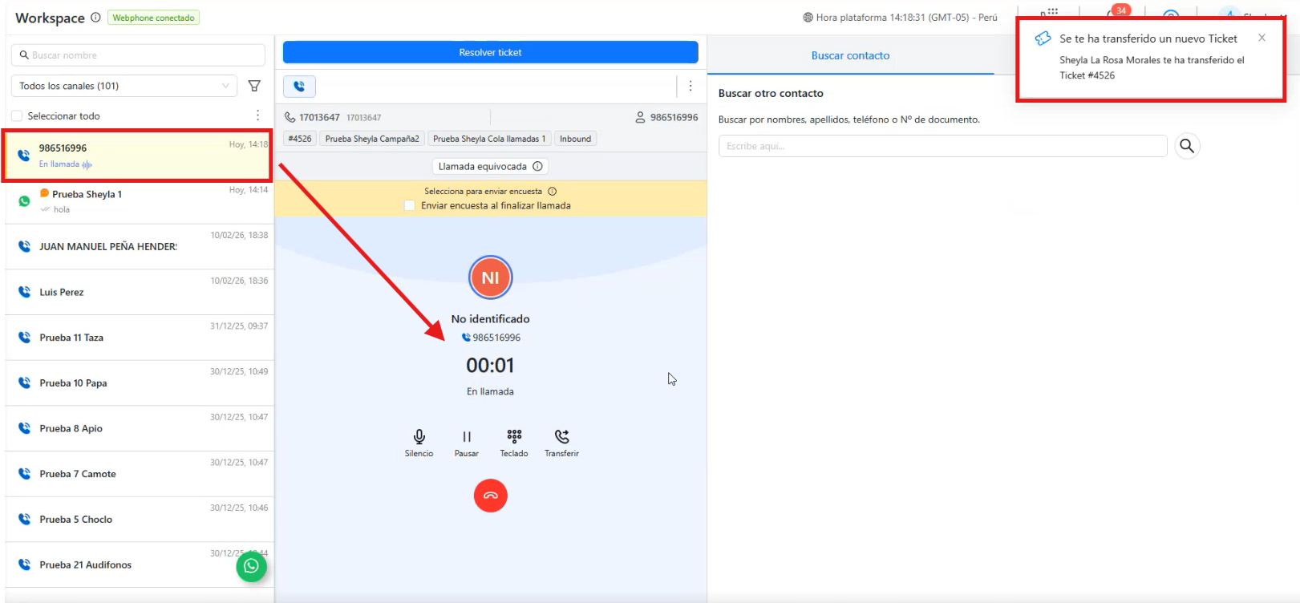Select the phone channel tab in ticket
The width and height of the screenshot is (1300, 603).
pyautogui.click(x=299, y=86)
